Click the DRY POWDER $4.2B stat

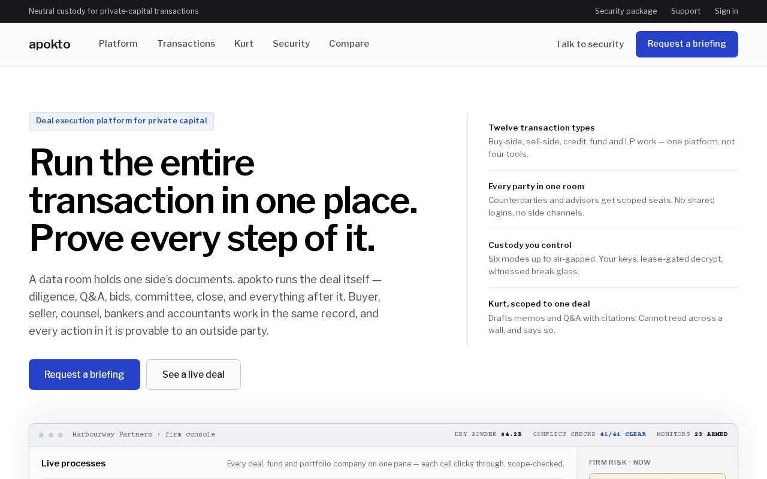pyautogui.click(x=488, y=434)
